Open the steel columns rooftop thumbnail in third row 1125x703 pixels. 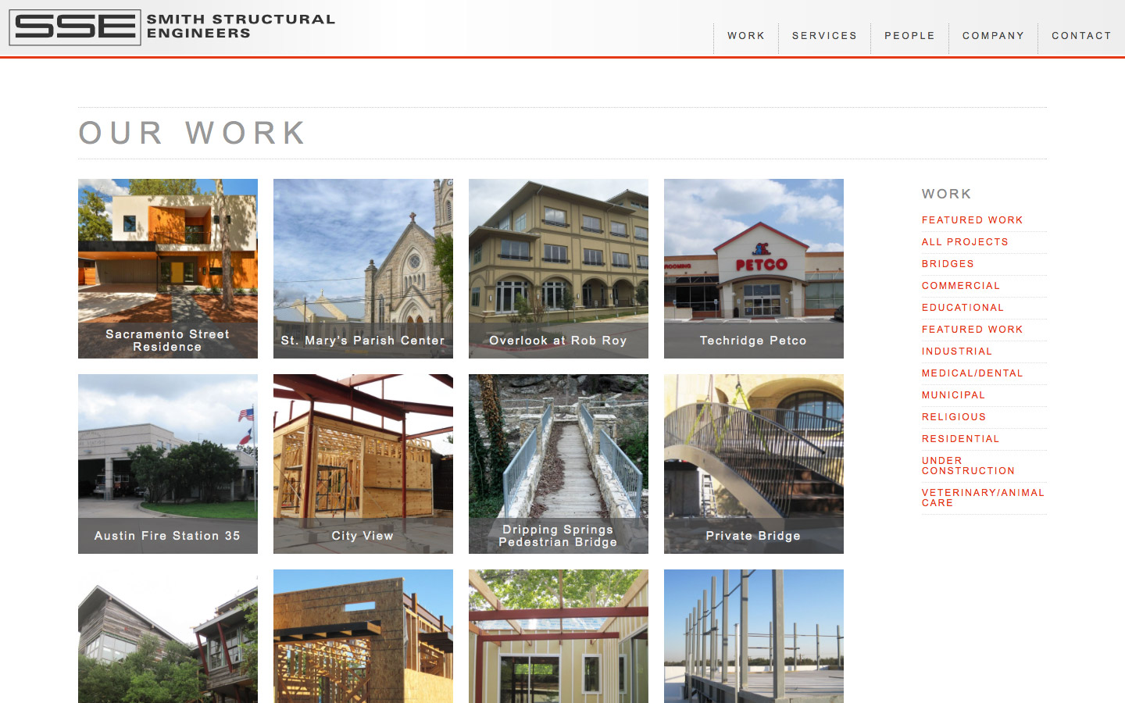pos(754,636)
